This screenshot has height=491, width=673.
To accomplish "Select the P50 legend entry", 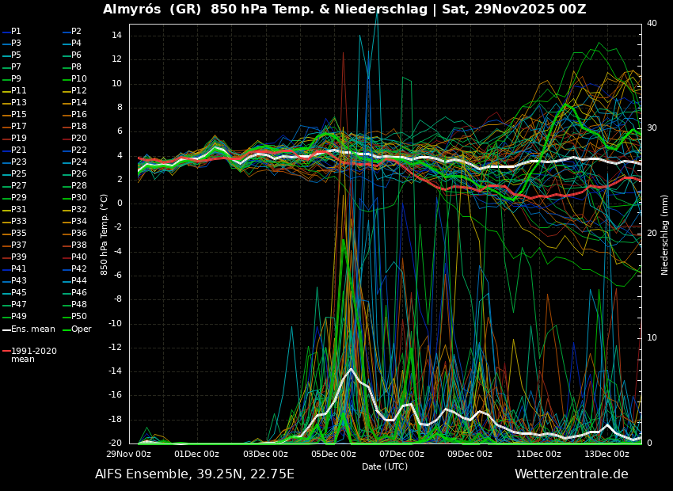I will [x=78, y=317].
